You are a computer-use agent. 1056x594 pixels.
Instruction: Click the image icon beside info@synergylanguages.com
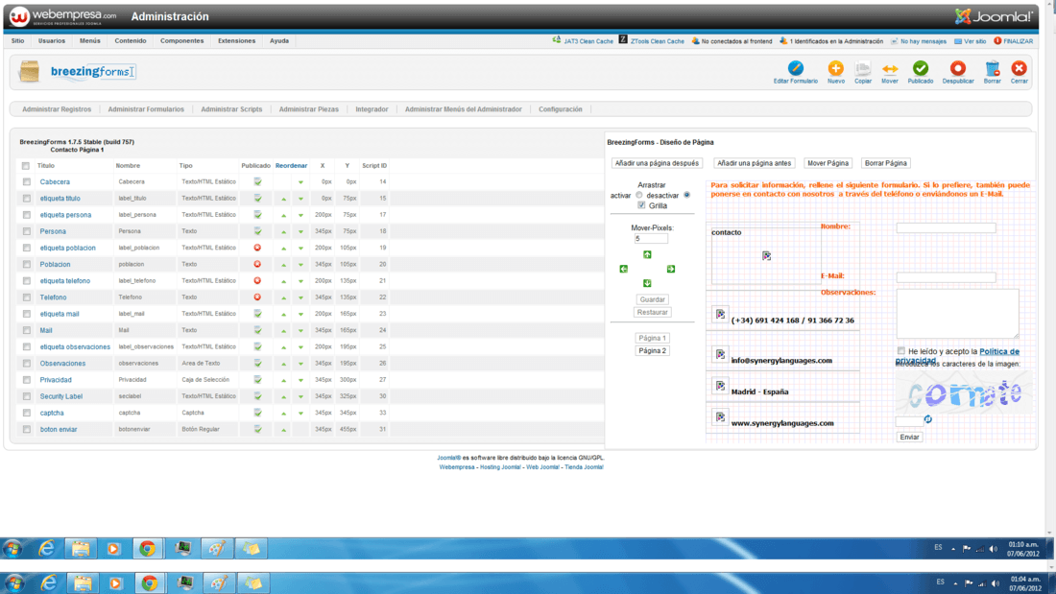point(721,354)
